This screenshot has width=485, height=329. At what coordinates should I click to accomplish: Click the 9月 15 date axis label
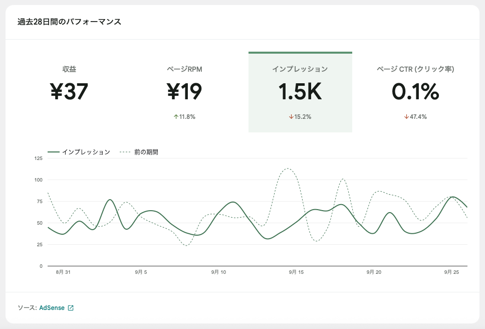tap(296, 272)
